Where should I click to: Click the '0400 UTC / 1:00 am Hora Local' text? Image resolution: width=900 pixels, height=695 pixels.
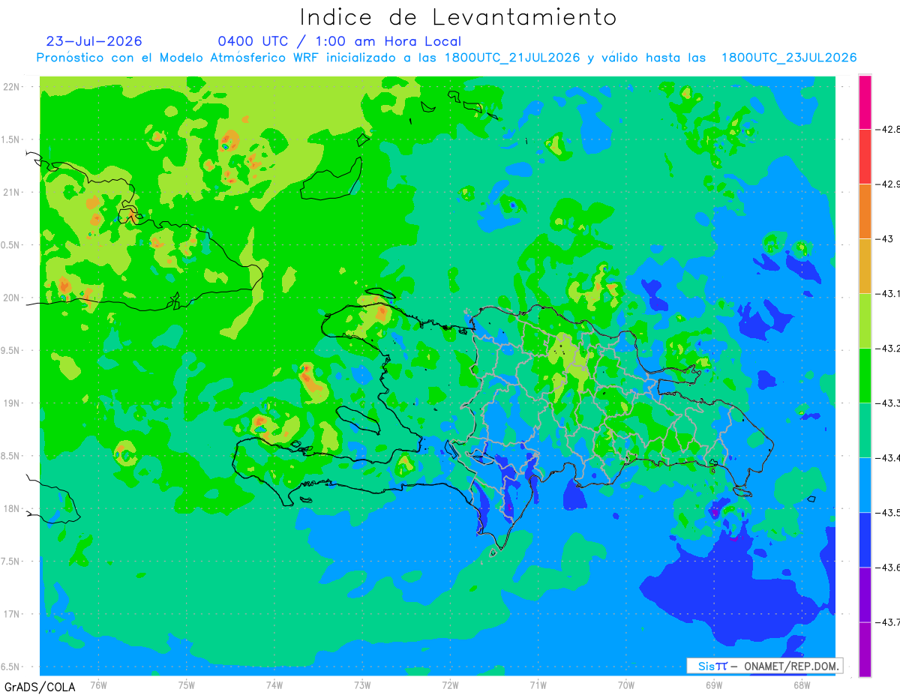340,41
